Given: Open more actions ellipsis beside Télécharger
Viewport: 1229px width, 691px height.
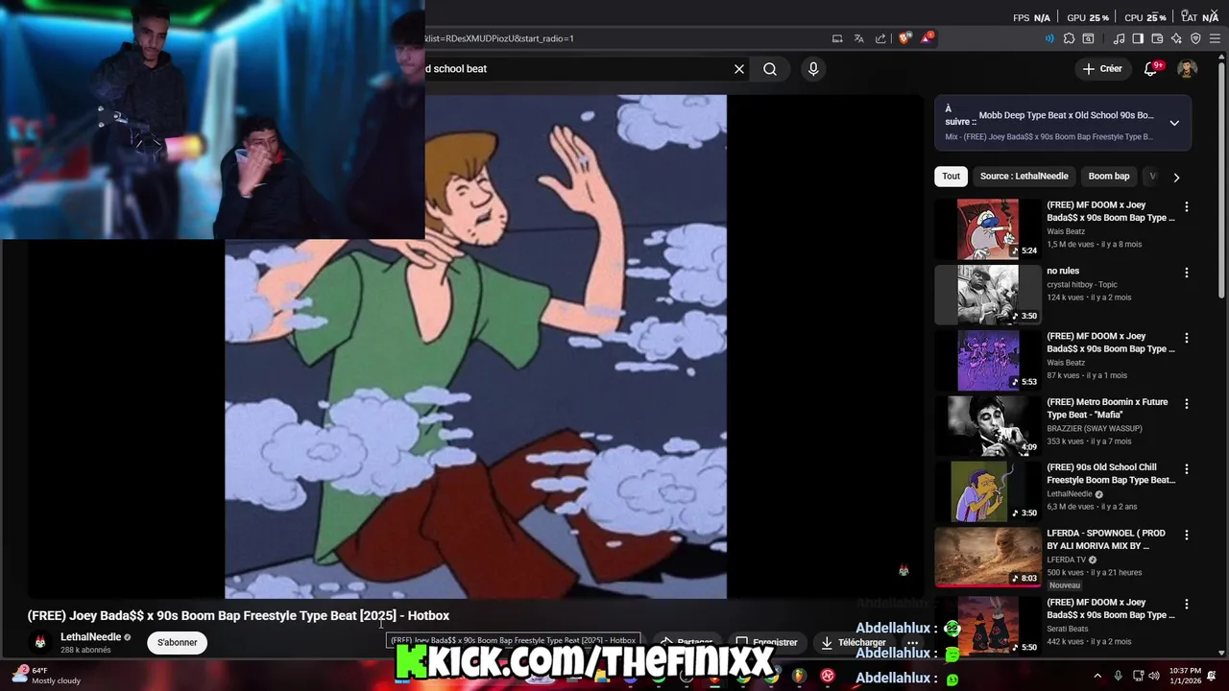Looking at the screenshot, I should 912,642.
